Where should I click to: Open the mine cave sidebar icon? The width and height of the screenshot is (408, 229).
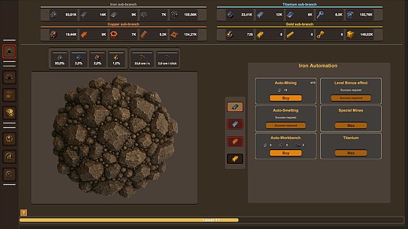tap(9, 77)
